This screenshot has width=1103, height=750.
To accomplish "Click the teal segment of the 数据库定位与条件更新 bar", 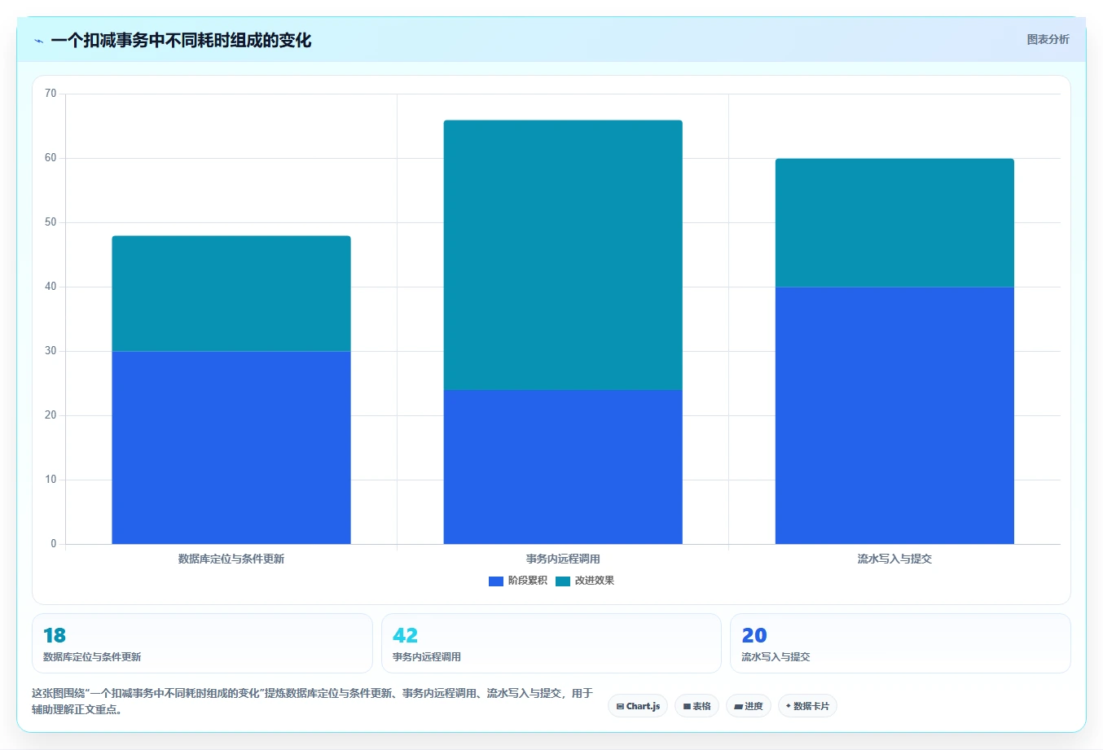I will click(x=231, y=293).
